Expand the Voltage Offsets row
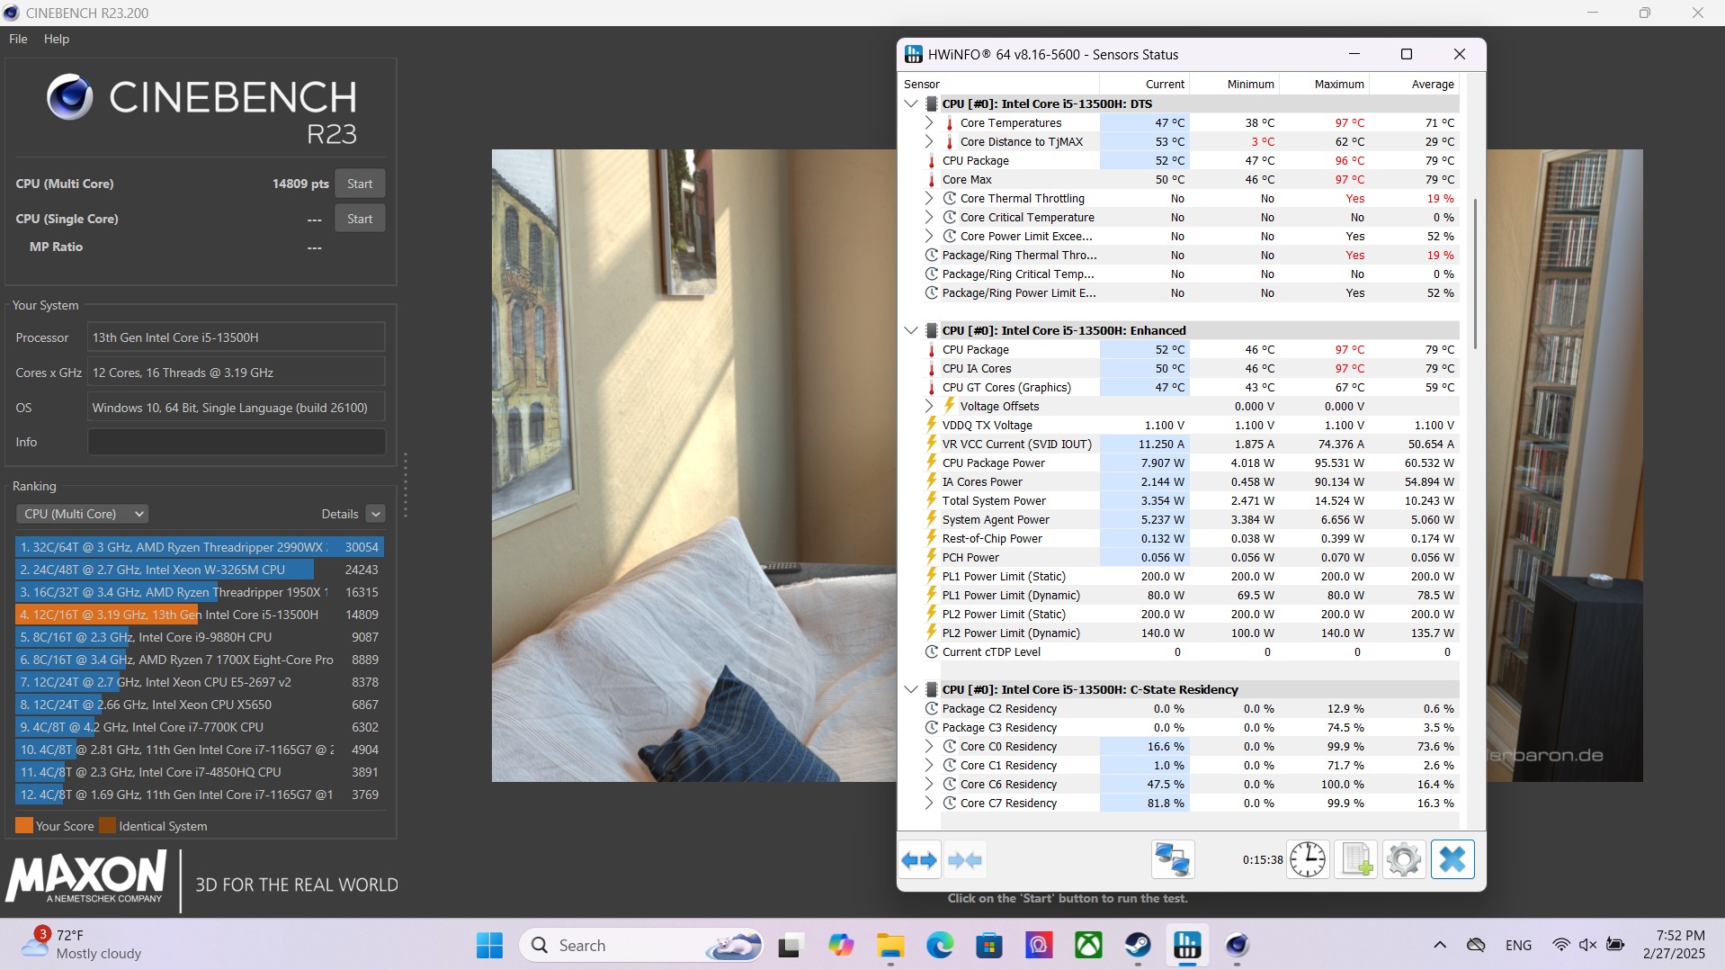This screenshot has width=1725, height=970. [x=929, y=406]
